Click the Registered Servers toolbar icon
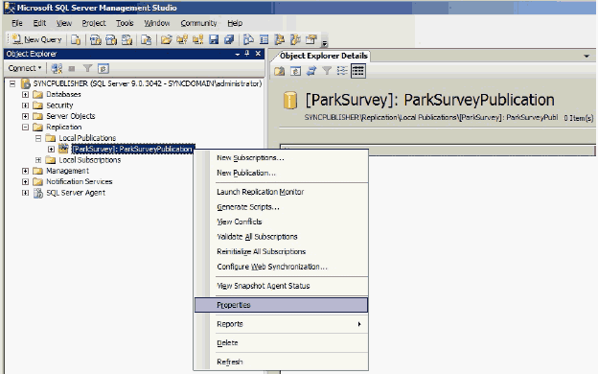The width and height of the screenshot is (598, 374). pos(248,39)
